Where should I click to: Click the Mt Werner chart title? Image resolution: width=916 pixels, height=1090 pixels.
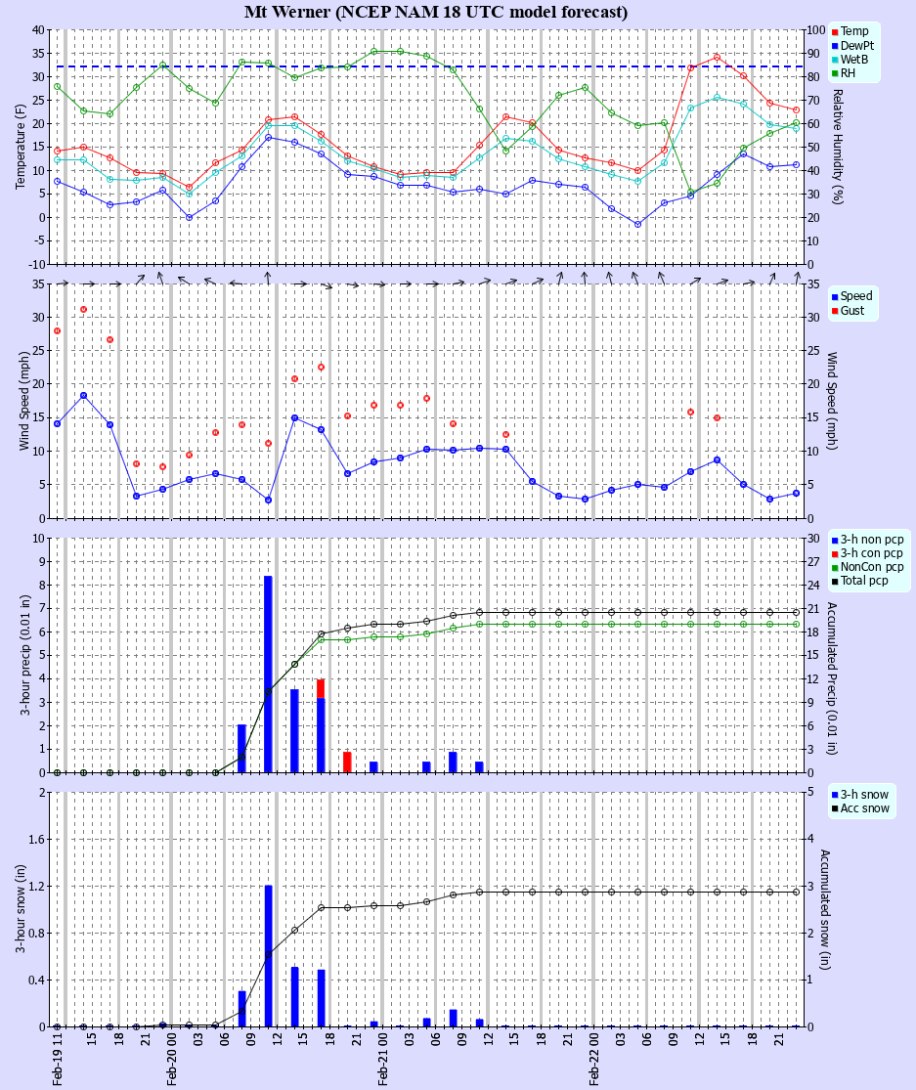436,13
